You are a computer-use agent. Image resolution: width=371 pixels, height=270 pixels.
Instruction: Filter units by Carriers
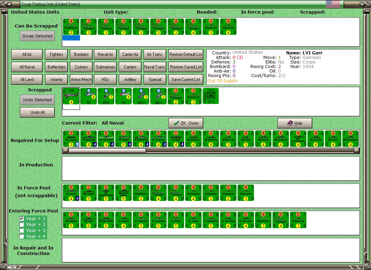[x=130, y=67]
